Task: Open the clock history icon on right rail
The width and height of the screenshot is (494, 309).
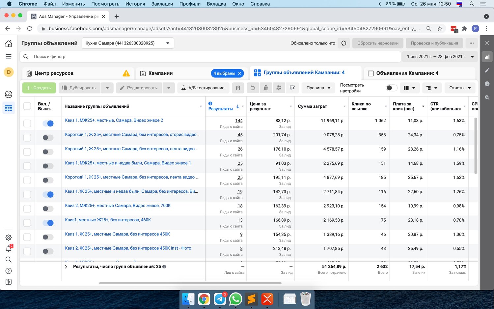Action: click(487, 84)
